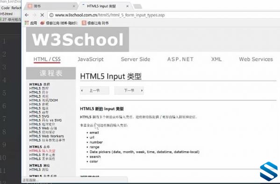Open the JavaScript navigation item
Screen dimensions: 280x184
(91, 59)
